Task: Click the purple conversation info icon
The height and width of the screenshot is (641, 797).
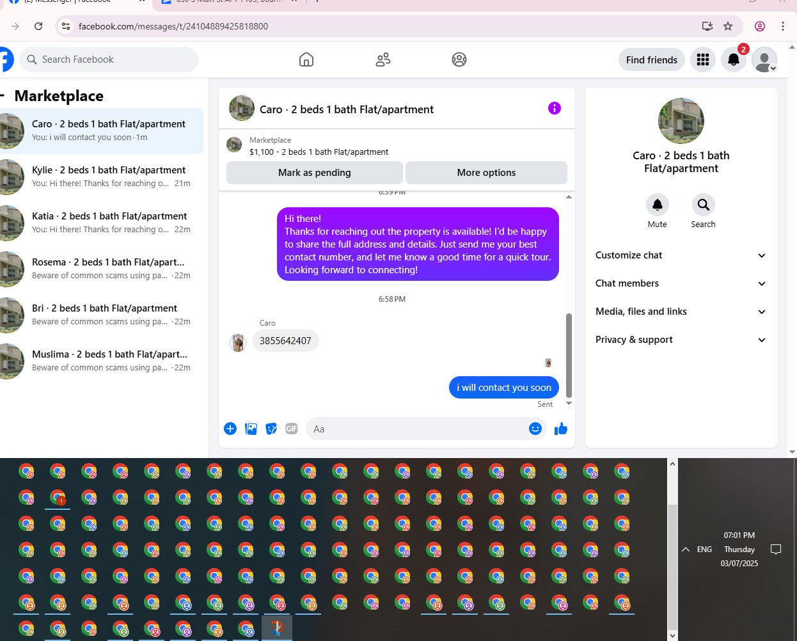Action: pyautogui.click(x=555, y=108)
